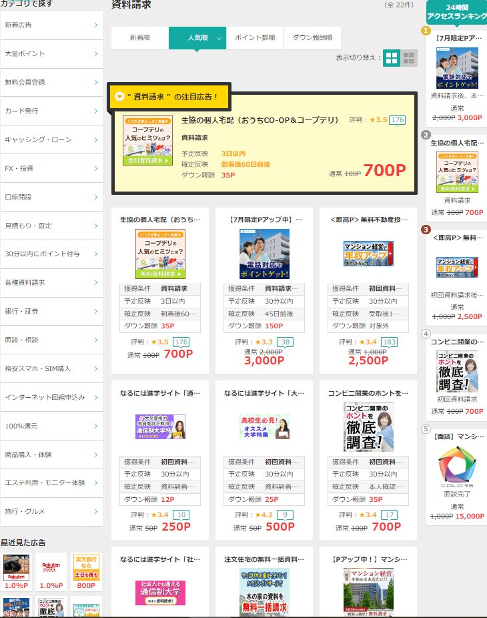Image resolution: width=487 pixels, height=618 pixels.
Task: Open the rank 1 ad thumbnail in ranking
Action: click(x=457, y=69)
